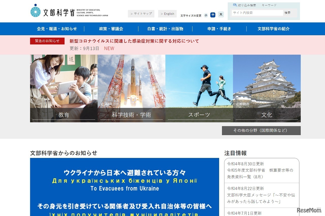
Task: Set text size to 小 (small)
Action: [x=206, y=15]
